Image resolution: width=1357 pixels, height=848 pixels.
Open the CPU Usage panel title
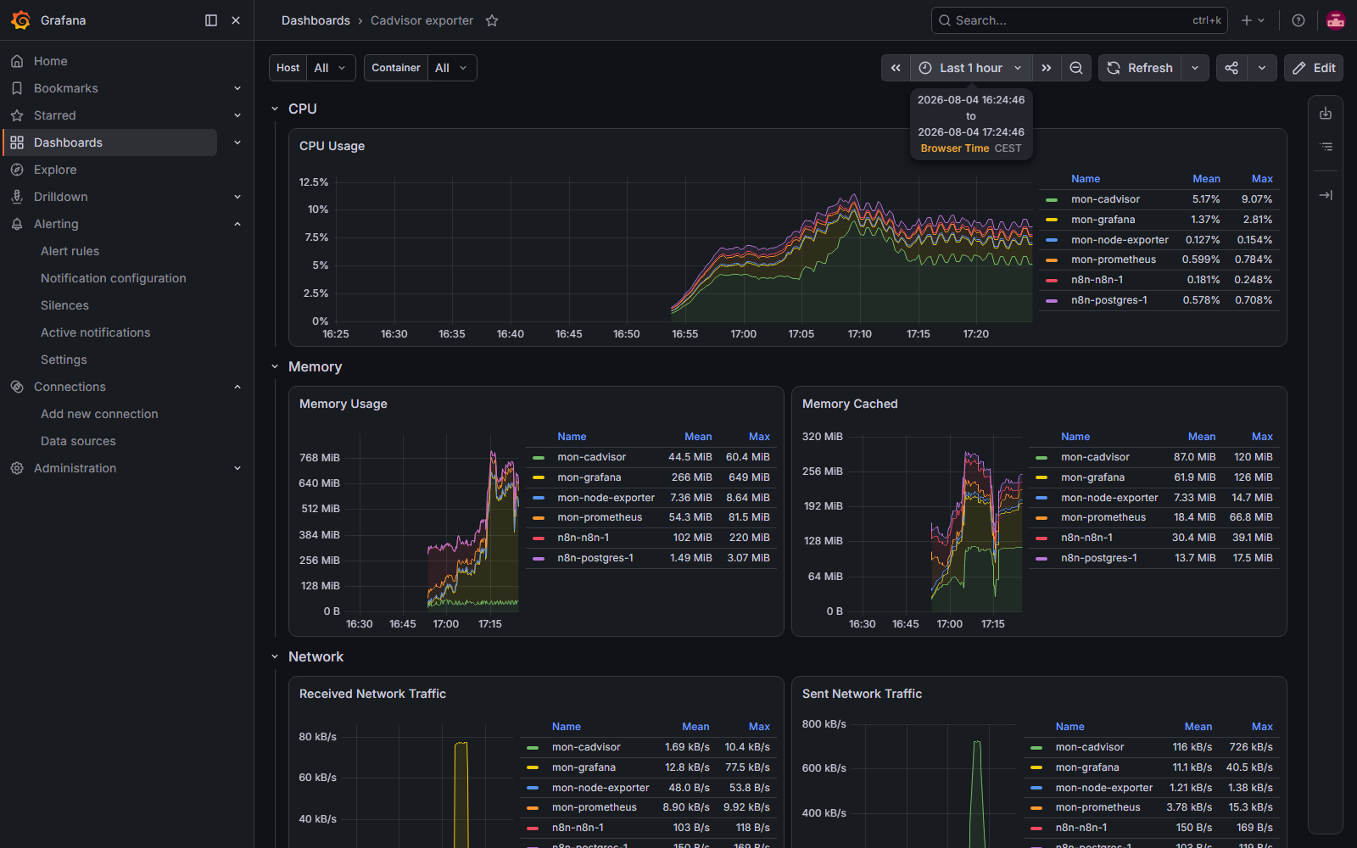[332, 146]
